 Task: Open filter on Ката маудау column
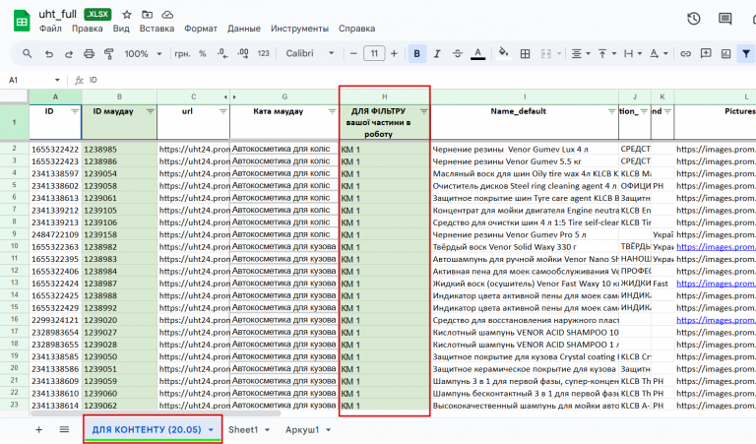coord(332,111)
